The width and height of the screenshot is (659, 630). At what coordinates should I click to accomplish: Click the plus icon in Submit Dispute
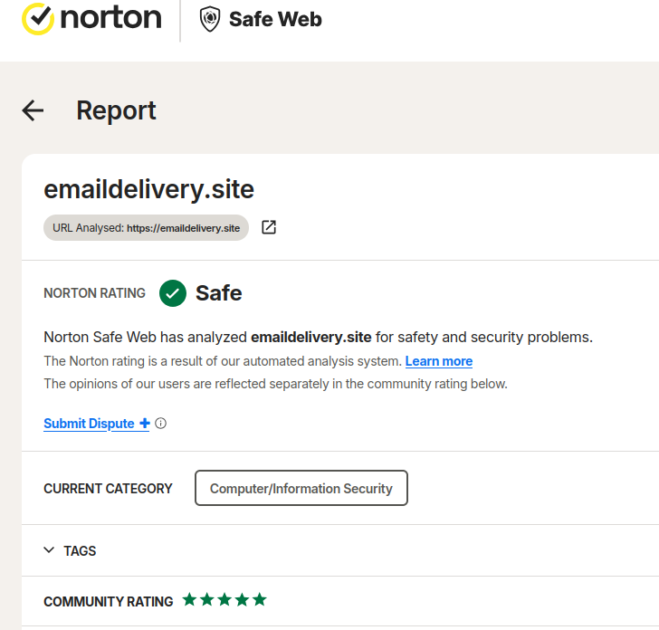point(144,424)
